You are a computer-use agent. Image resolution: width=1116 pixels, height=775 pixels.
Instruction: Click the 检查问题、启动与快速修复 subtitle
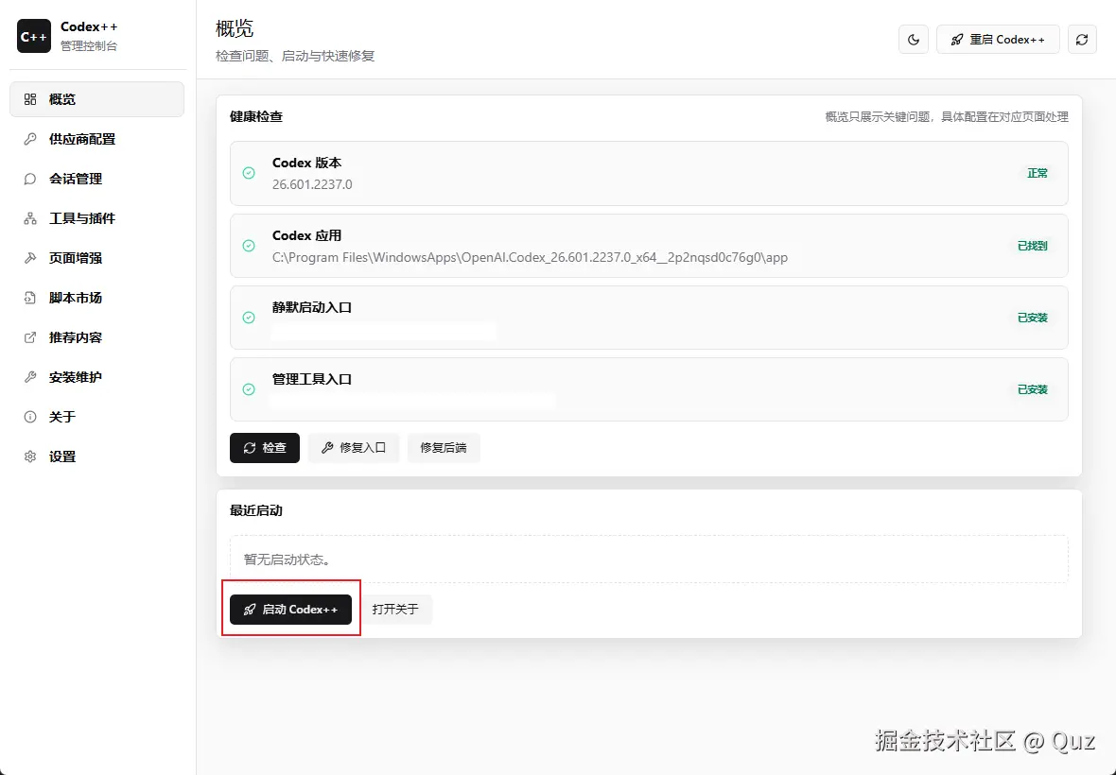point(295,56)
